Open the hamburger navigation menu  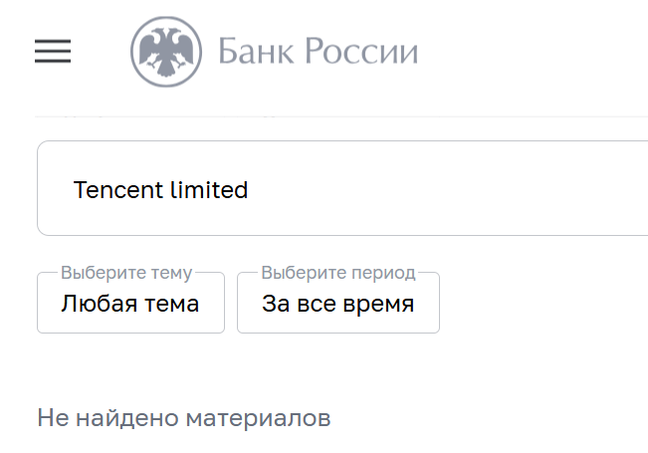tap(53, 51)
